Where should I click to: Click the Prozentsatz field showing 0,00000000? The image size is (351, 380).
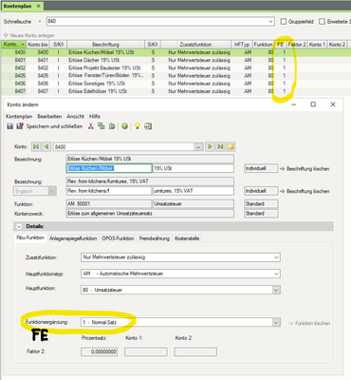(100, 351)
